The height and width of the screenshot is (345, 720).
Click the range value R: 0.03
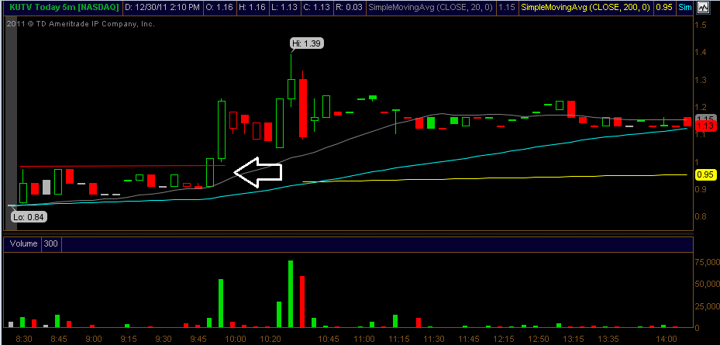pos(351,7)
